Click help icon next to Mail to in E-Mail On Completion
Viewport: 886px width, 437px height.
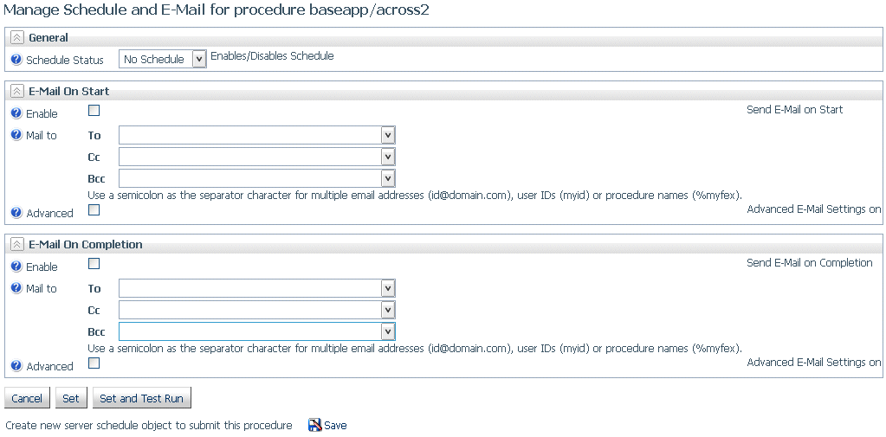16,288
